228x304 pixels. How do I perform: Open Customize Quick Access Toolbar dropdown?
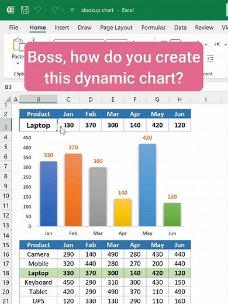coord(72,10)
